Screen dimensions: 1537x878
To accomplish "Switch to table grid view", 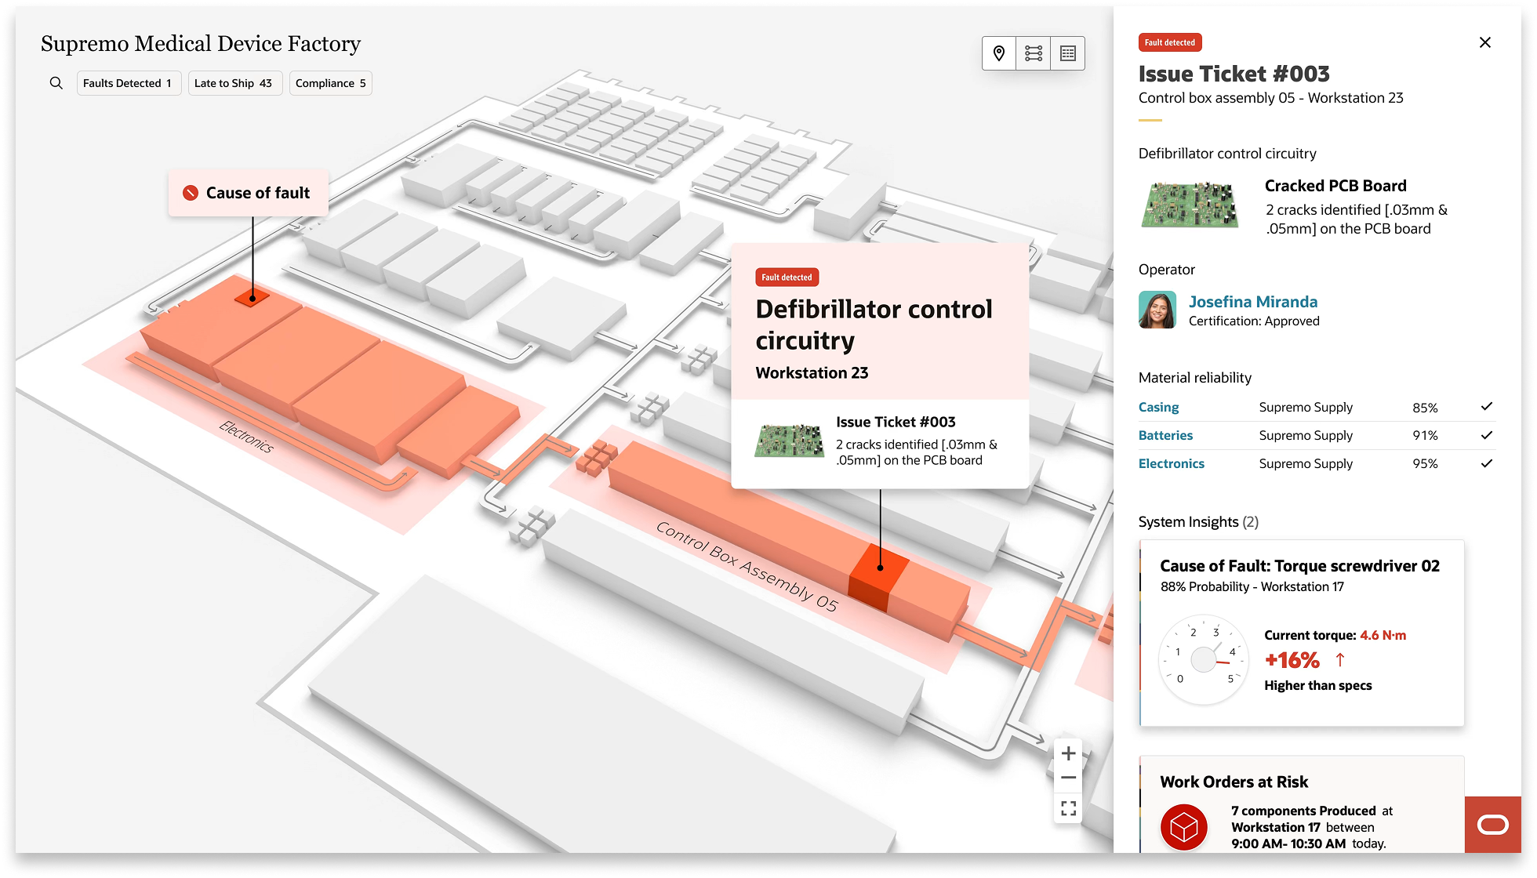I will pyautogui.click(x=1068, y=53).
